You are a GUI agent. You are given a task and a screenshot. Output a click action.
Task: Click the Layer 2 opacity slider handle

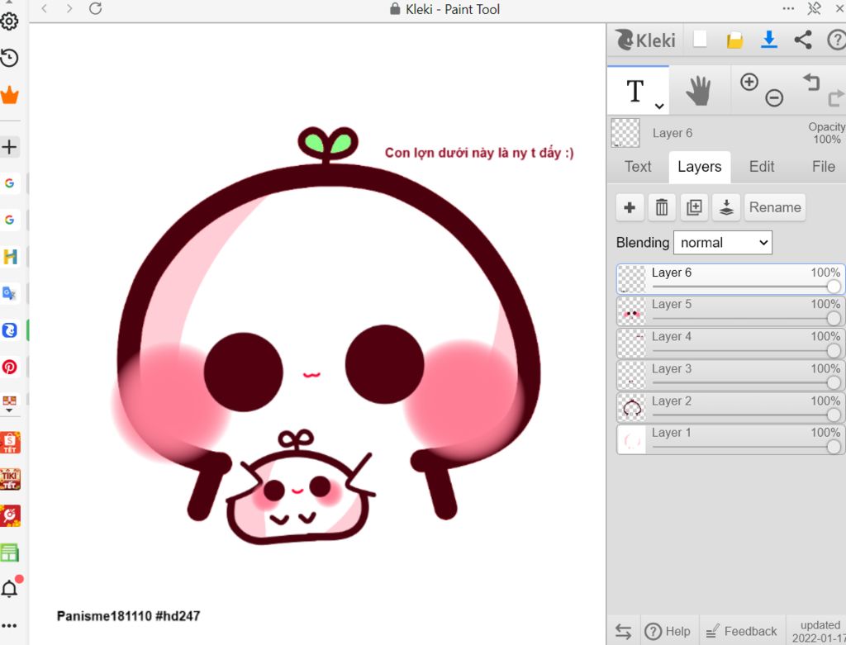click(834, 415)
